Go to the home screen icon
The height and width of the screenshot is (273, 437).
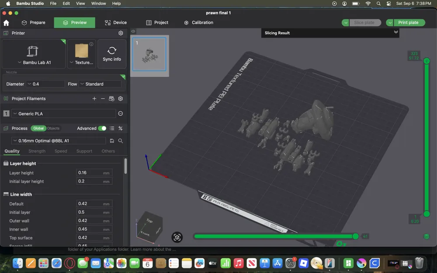pyautogui.click(x=6, y=23)
